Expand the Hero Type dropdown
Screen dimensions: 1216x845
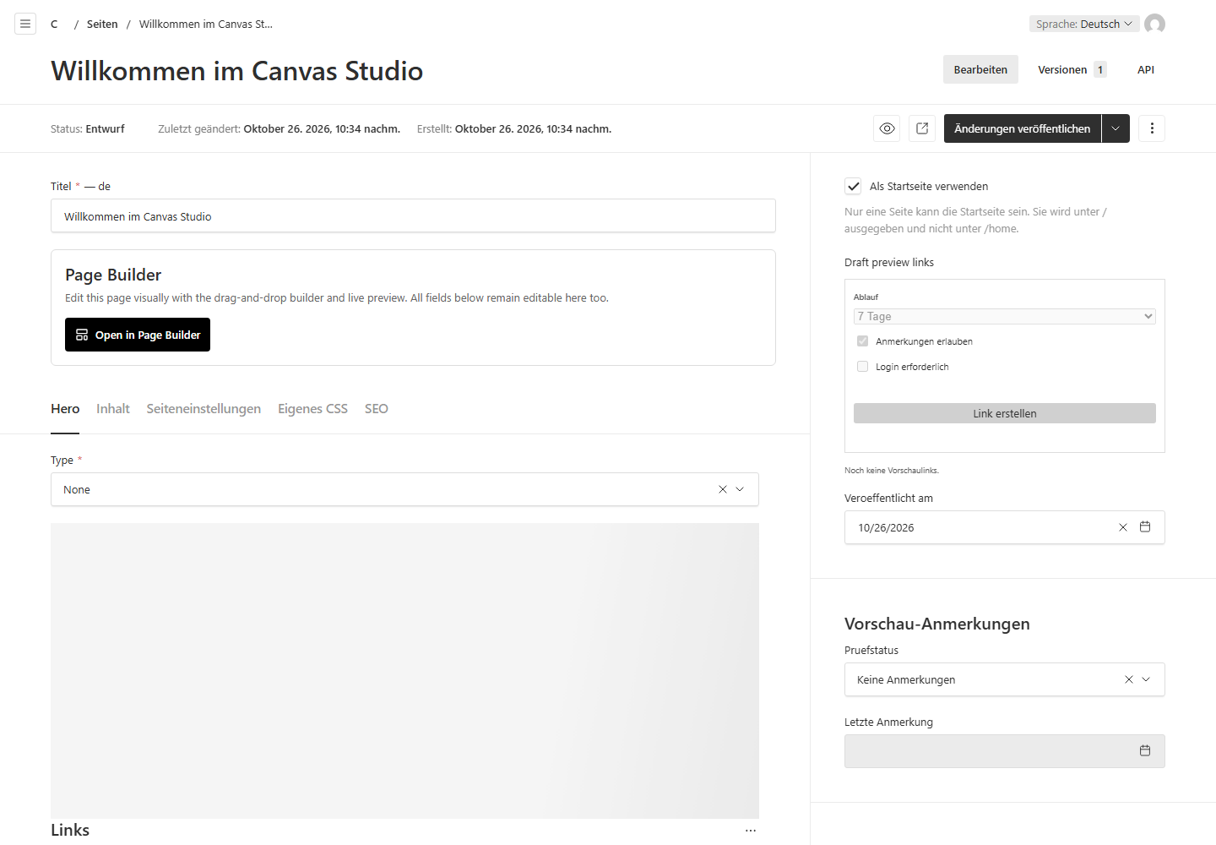click(740, 489)
